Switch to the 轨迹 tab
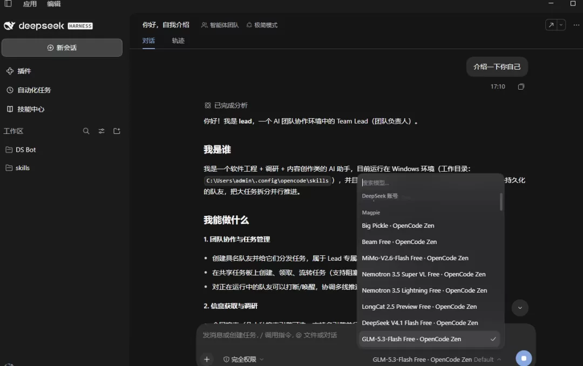This screenshot has height=366, width=583. [x=178, y=40]
